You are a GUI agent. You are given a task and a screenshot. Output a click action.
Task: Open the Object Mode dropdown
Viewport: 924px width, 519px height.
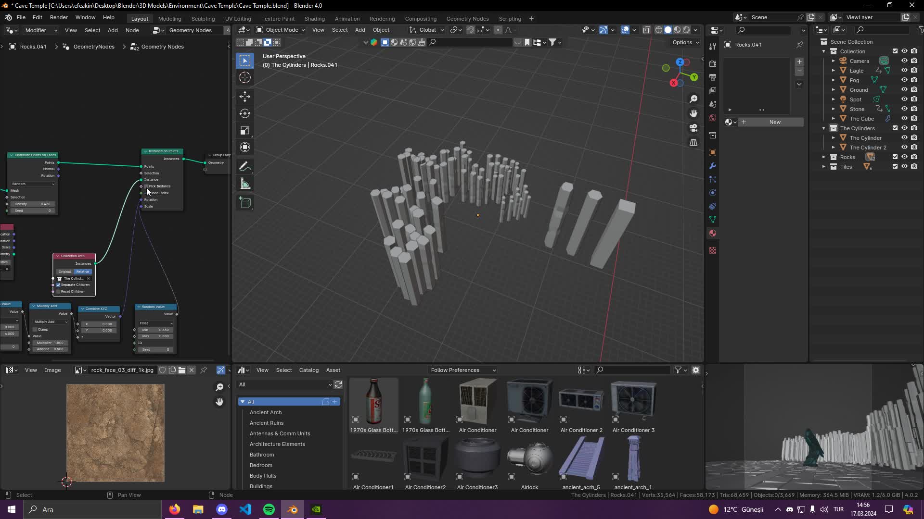[x=280, y=29]
